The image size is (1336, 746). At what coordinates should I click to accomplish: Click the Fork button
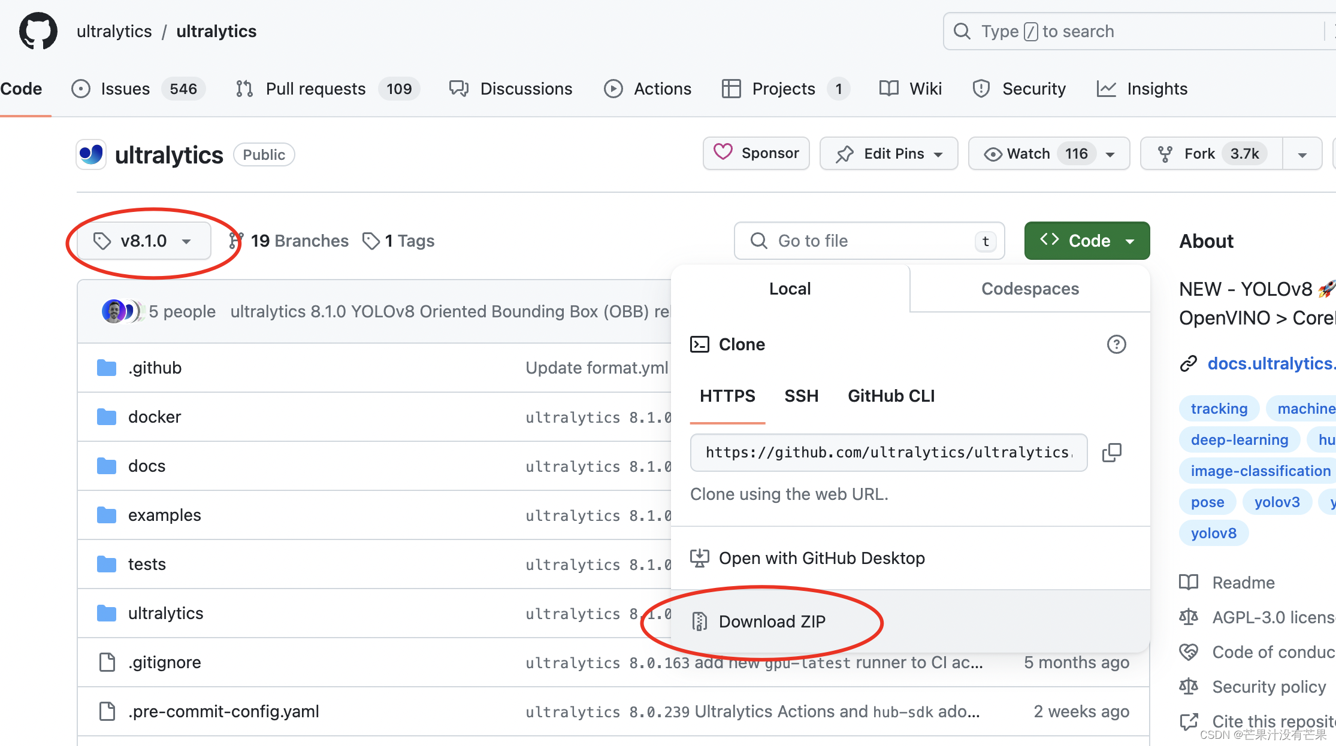(1211, 153)
